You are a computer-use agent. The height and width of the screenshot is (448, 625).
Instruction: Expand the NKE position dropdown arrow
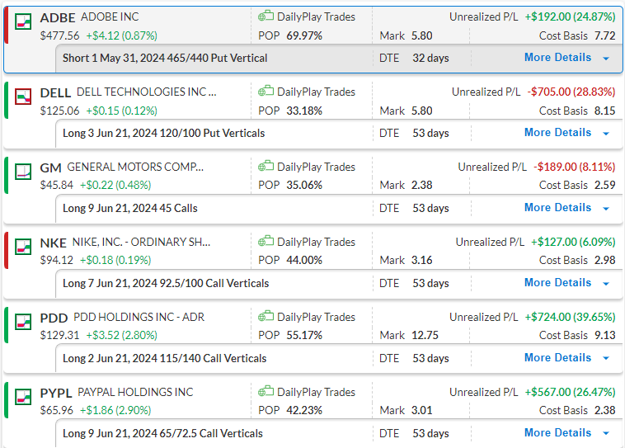(x=606, y=283)
